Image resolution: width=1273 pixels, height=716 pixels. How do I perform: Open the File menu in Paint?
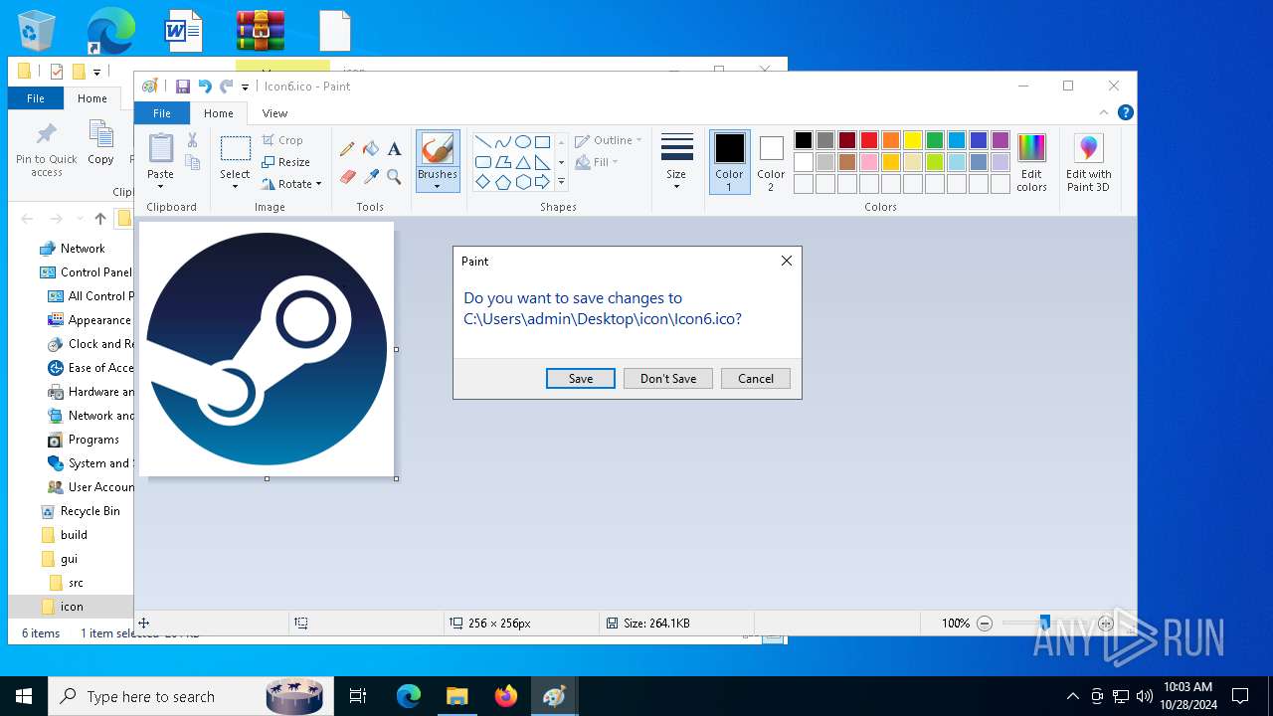[x=161, y=113]
